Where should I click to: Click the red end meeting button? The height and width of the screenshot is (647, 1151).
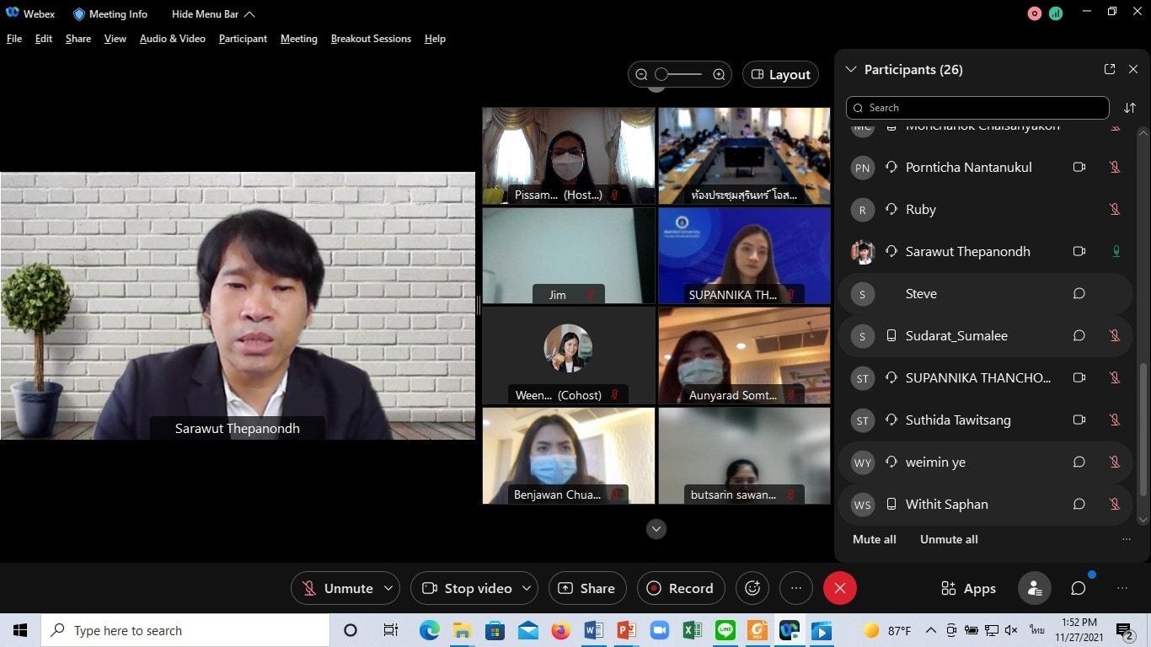(839, 588)
